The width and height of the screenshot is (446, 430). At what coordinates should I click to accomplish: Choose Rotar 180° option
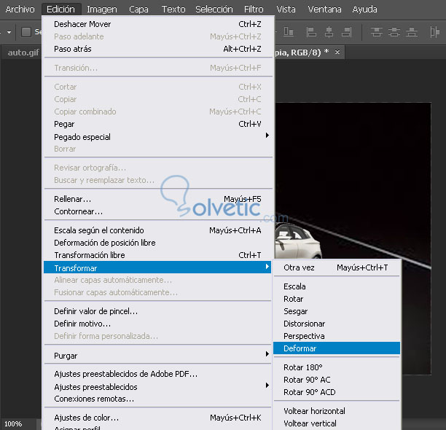coord(337,367)
